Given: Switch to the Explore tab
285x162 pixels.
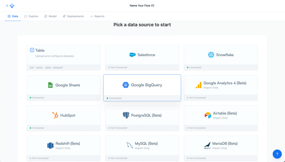Looking at the screenshot, I should (31, 16).
